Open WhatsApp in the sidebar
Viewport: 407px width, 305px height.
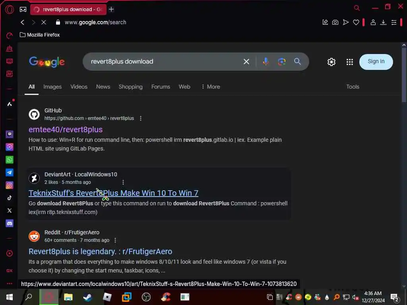(x=10, y=160)
